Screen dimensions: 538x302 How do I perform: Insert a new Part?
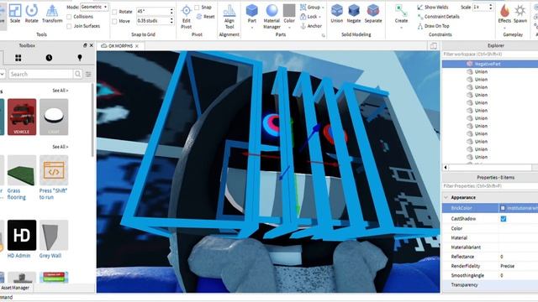click(252, 13)
